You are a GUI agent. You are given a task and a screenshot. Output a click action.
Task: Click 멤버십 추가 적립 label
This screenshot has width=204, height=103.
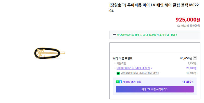pos(132,82)
